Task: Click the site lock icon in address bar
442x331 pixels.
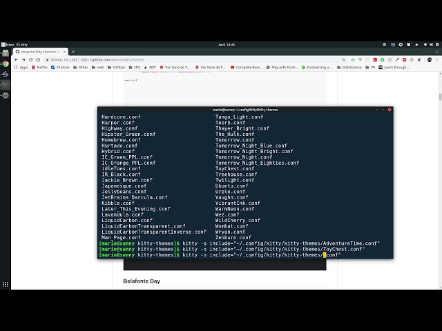Action: click(48, 60)
